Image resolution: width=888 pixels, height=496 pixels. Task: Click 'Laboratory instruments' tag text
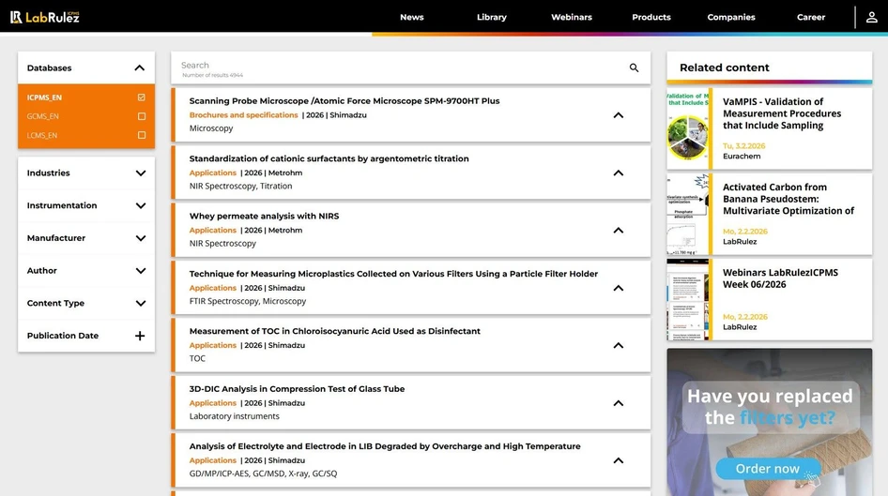coord(234,416)
